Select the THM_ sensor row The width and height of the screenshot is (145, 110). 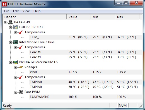tap(86, 37)
